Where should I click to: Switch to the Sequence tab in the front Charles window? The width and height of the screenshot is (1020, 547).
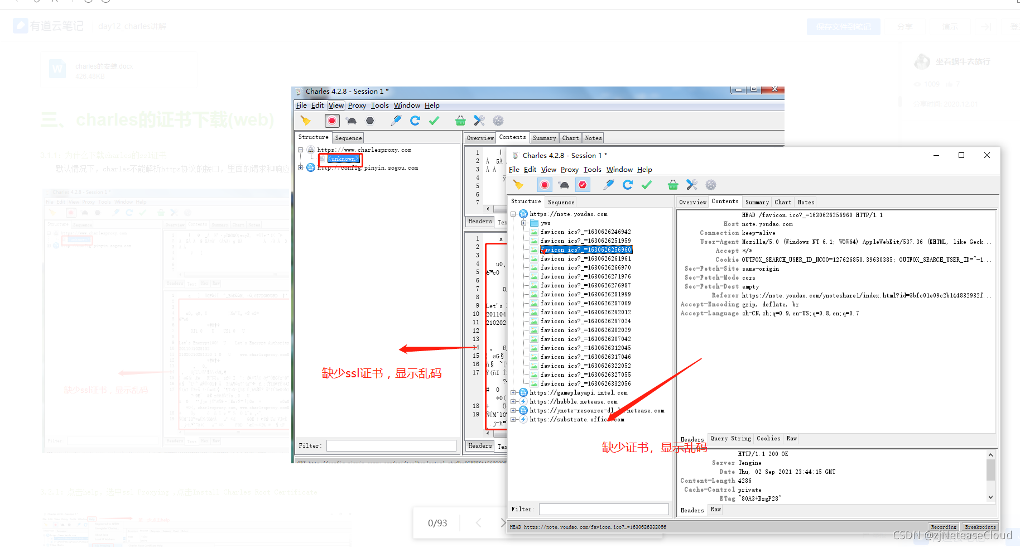(561, 203)
